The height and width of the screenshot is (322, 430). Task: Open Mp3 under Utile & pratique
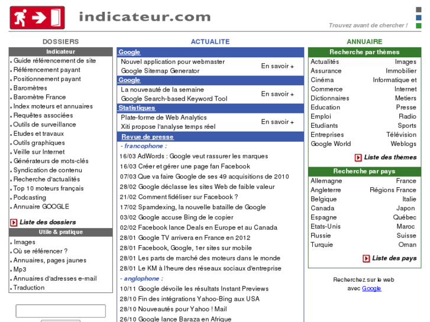20,269
